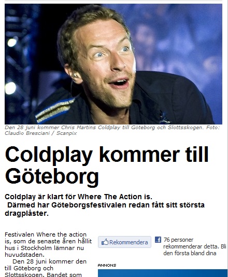Viewport: 228px width, 277px height.
Task: Click 'Scanpix' in the photo credit
Action: (x=66, y=133)
